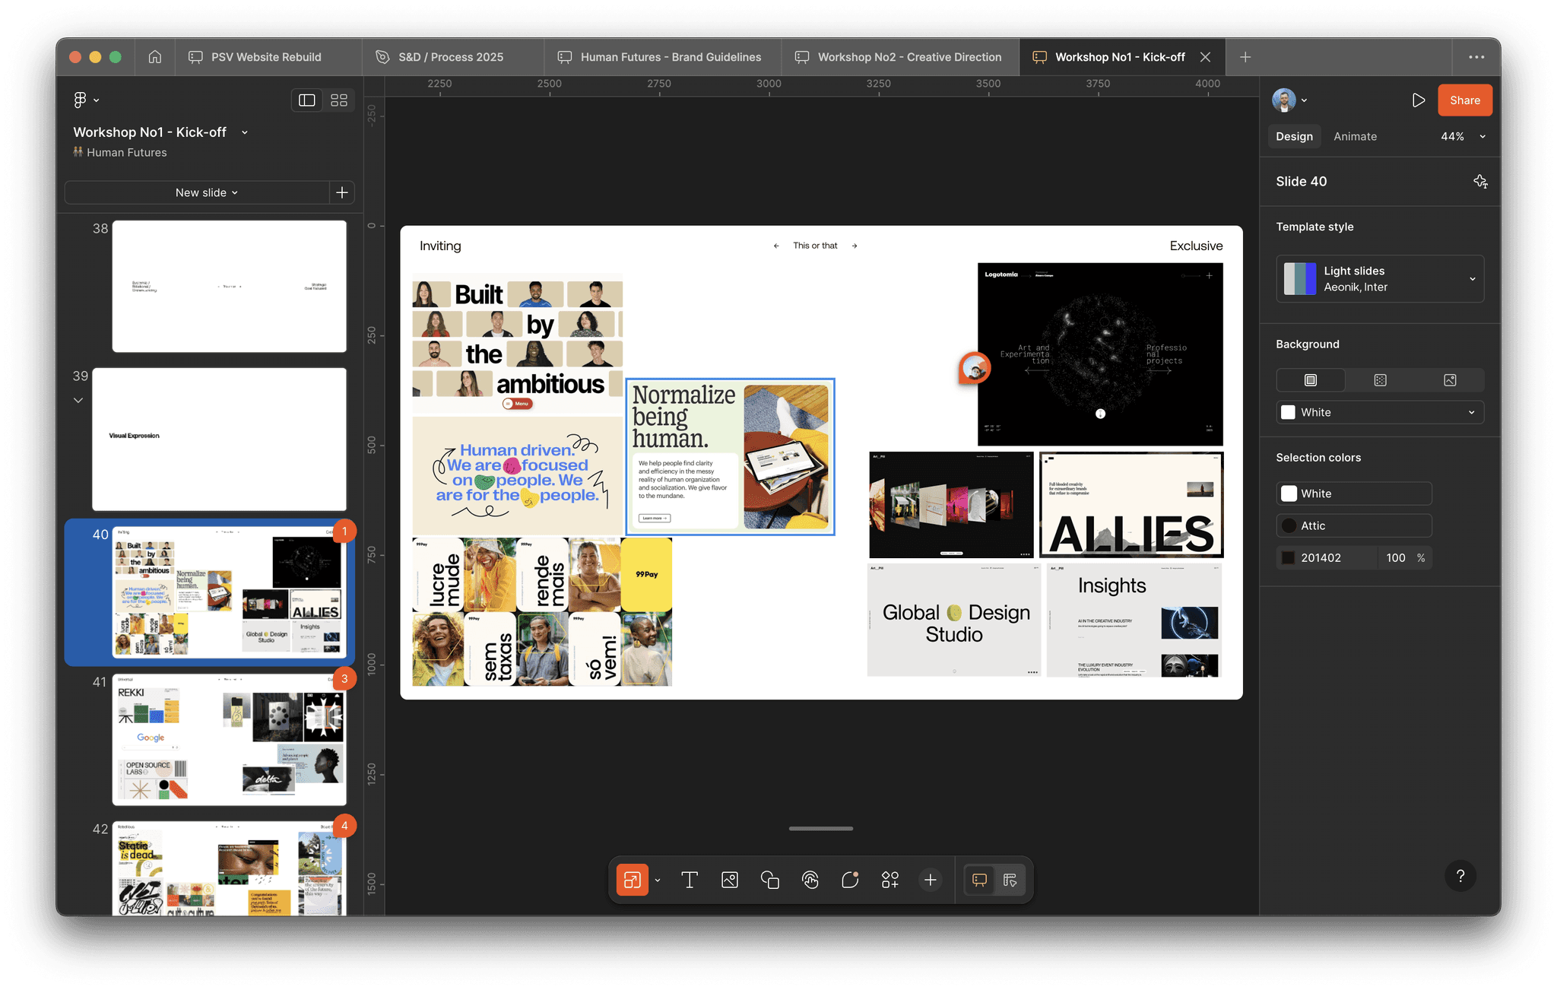1557x990 pixels.
Task: Switch to the Animate tab
Action: (x=1355, y=136)
